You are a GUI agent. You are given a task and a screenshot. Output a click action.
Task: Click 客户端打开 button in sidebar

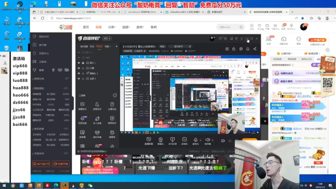41,164
